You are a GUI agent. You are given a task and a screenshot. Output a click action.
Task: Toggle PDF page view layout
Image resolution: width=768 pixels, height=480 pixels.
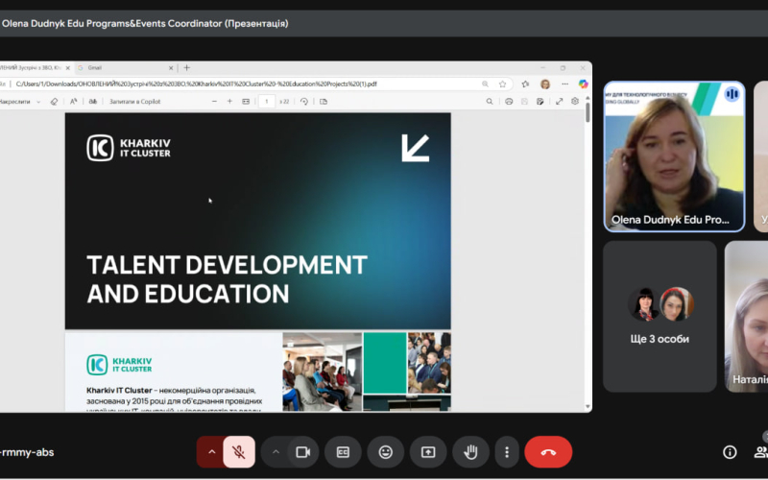(x=324, y=102)
